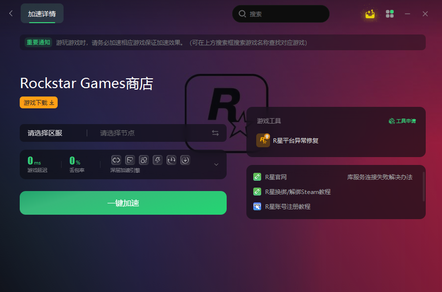
Task: Close the accelerator window
Action: point(425,13)
